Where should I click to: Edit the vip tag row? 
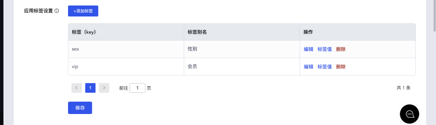tap(308, 67)
